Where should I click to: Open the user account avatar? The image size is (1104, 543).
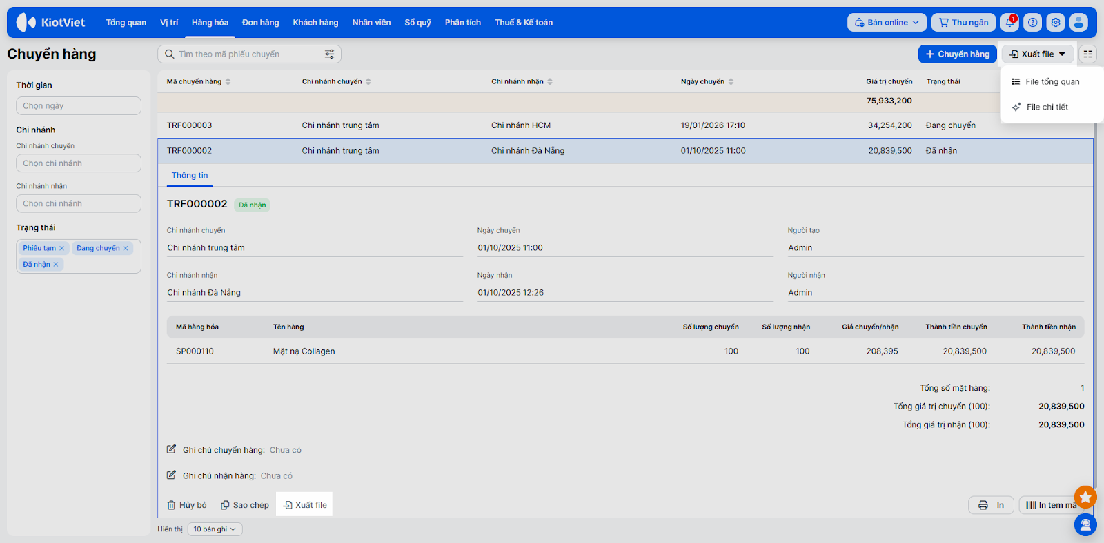(x=1078, y=23)
